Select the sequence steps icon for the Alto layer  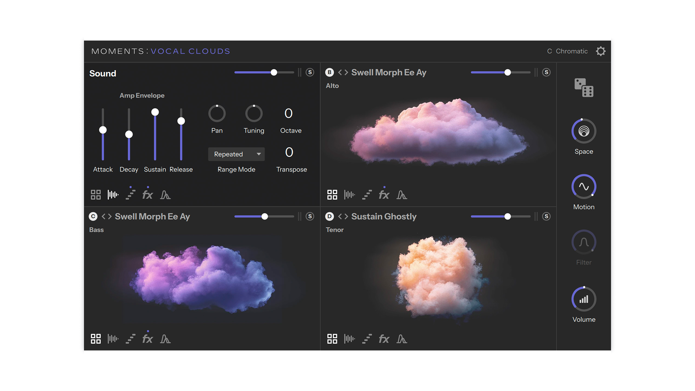(367, 194)
